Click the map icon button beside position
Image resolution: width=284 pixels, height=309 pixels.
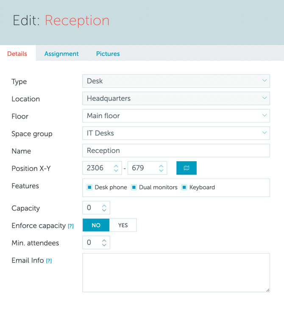(x=186, y=168)
